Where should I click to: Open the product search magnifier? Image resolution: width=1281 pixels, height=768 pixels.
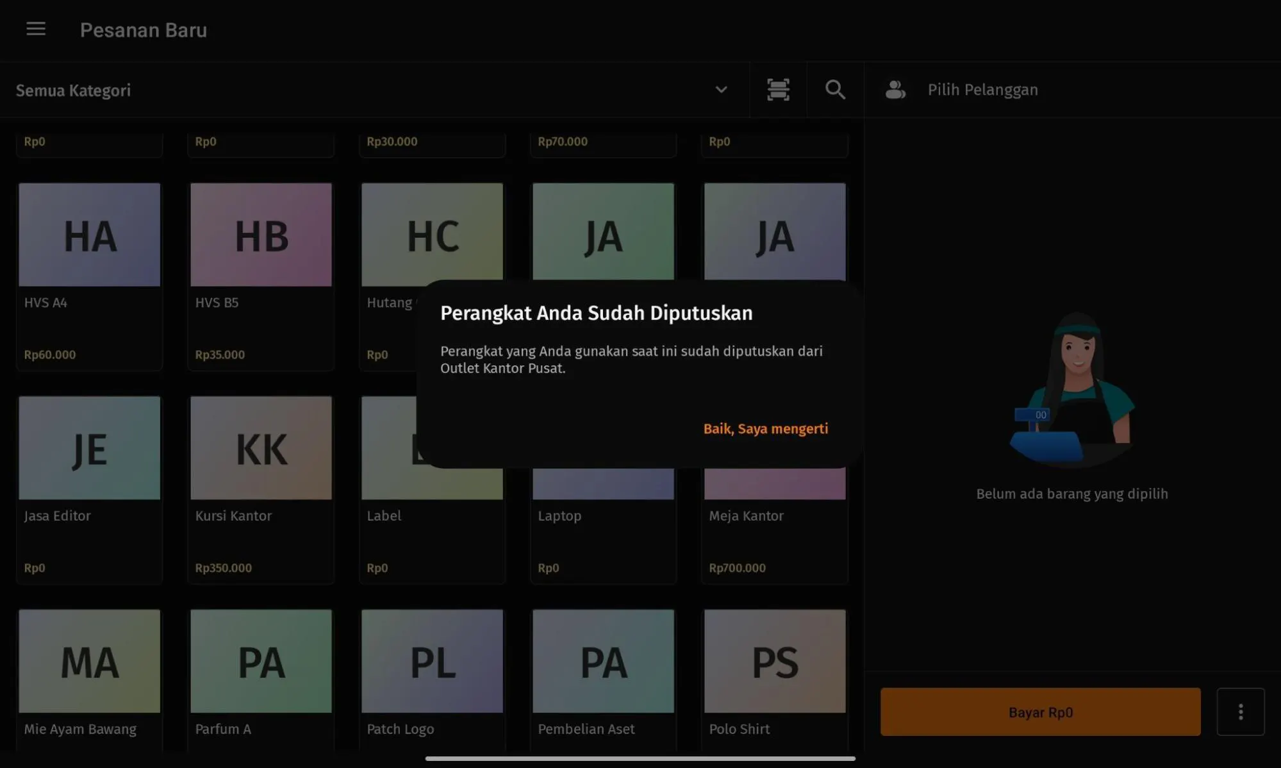pyautogui.click(x=835, y=90)
